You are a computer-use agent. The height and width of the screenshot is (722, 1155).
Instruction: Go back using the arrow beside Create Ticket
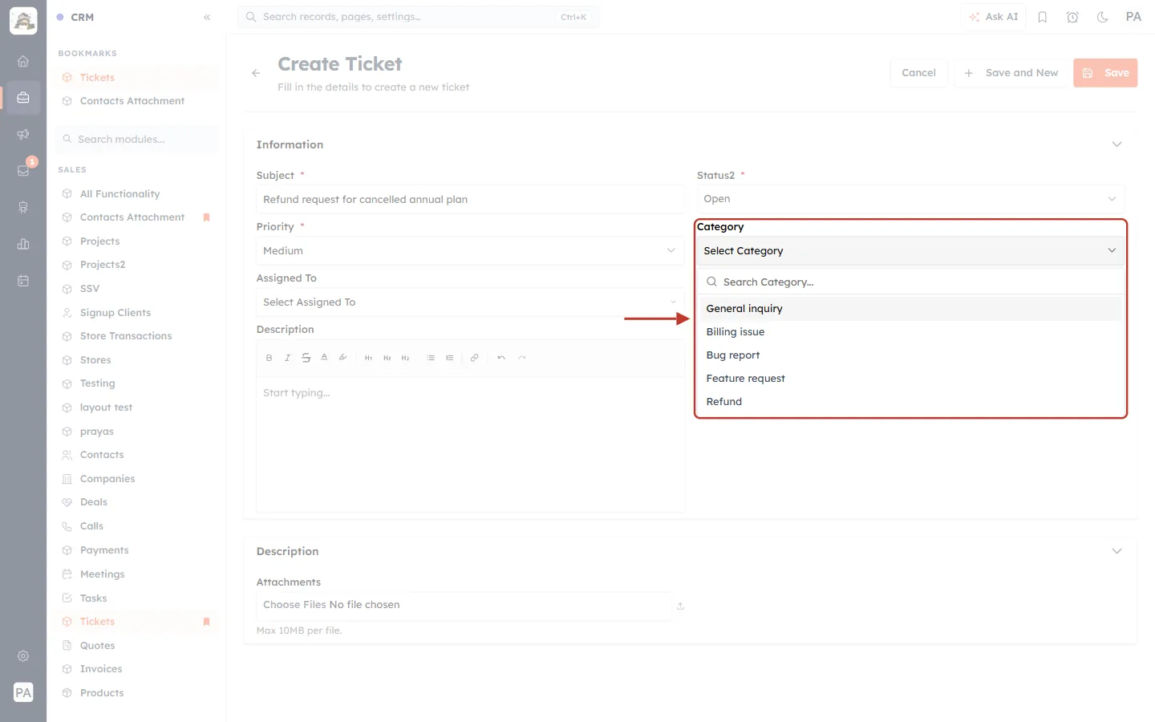tap(256, 73)
